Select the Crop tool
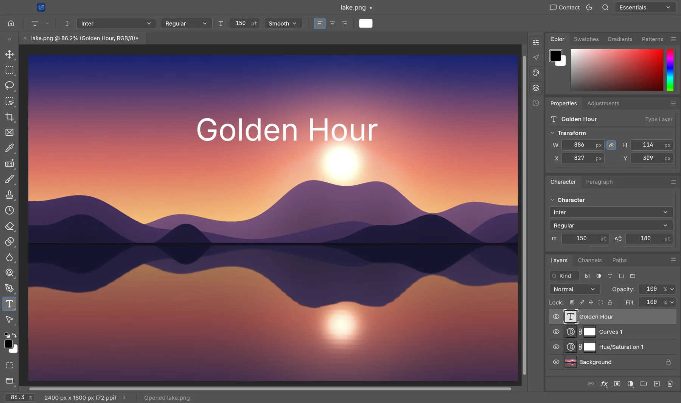Viewport: 681px width, 403px height. pyautogui.click(x=9, y=117)
